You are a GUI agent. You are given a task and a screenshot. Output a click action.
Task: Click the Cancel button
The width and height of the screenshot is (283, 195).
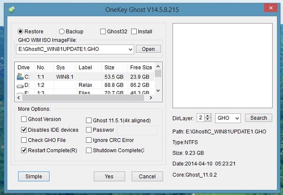[x=147, y=176]
